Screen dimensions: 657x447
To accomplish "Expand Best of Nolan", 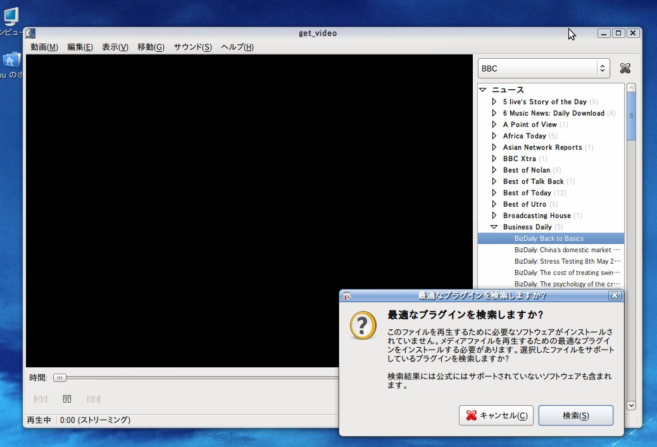I will pyautogui.click(x=494, y=170).
